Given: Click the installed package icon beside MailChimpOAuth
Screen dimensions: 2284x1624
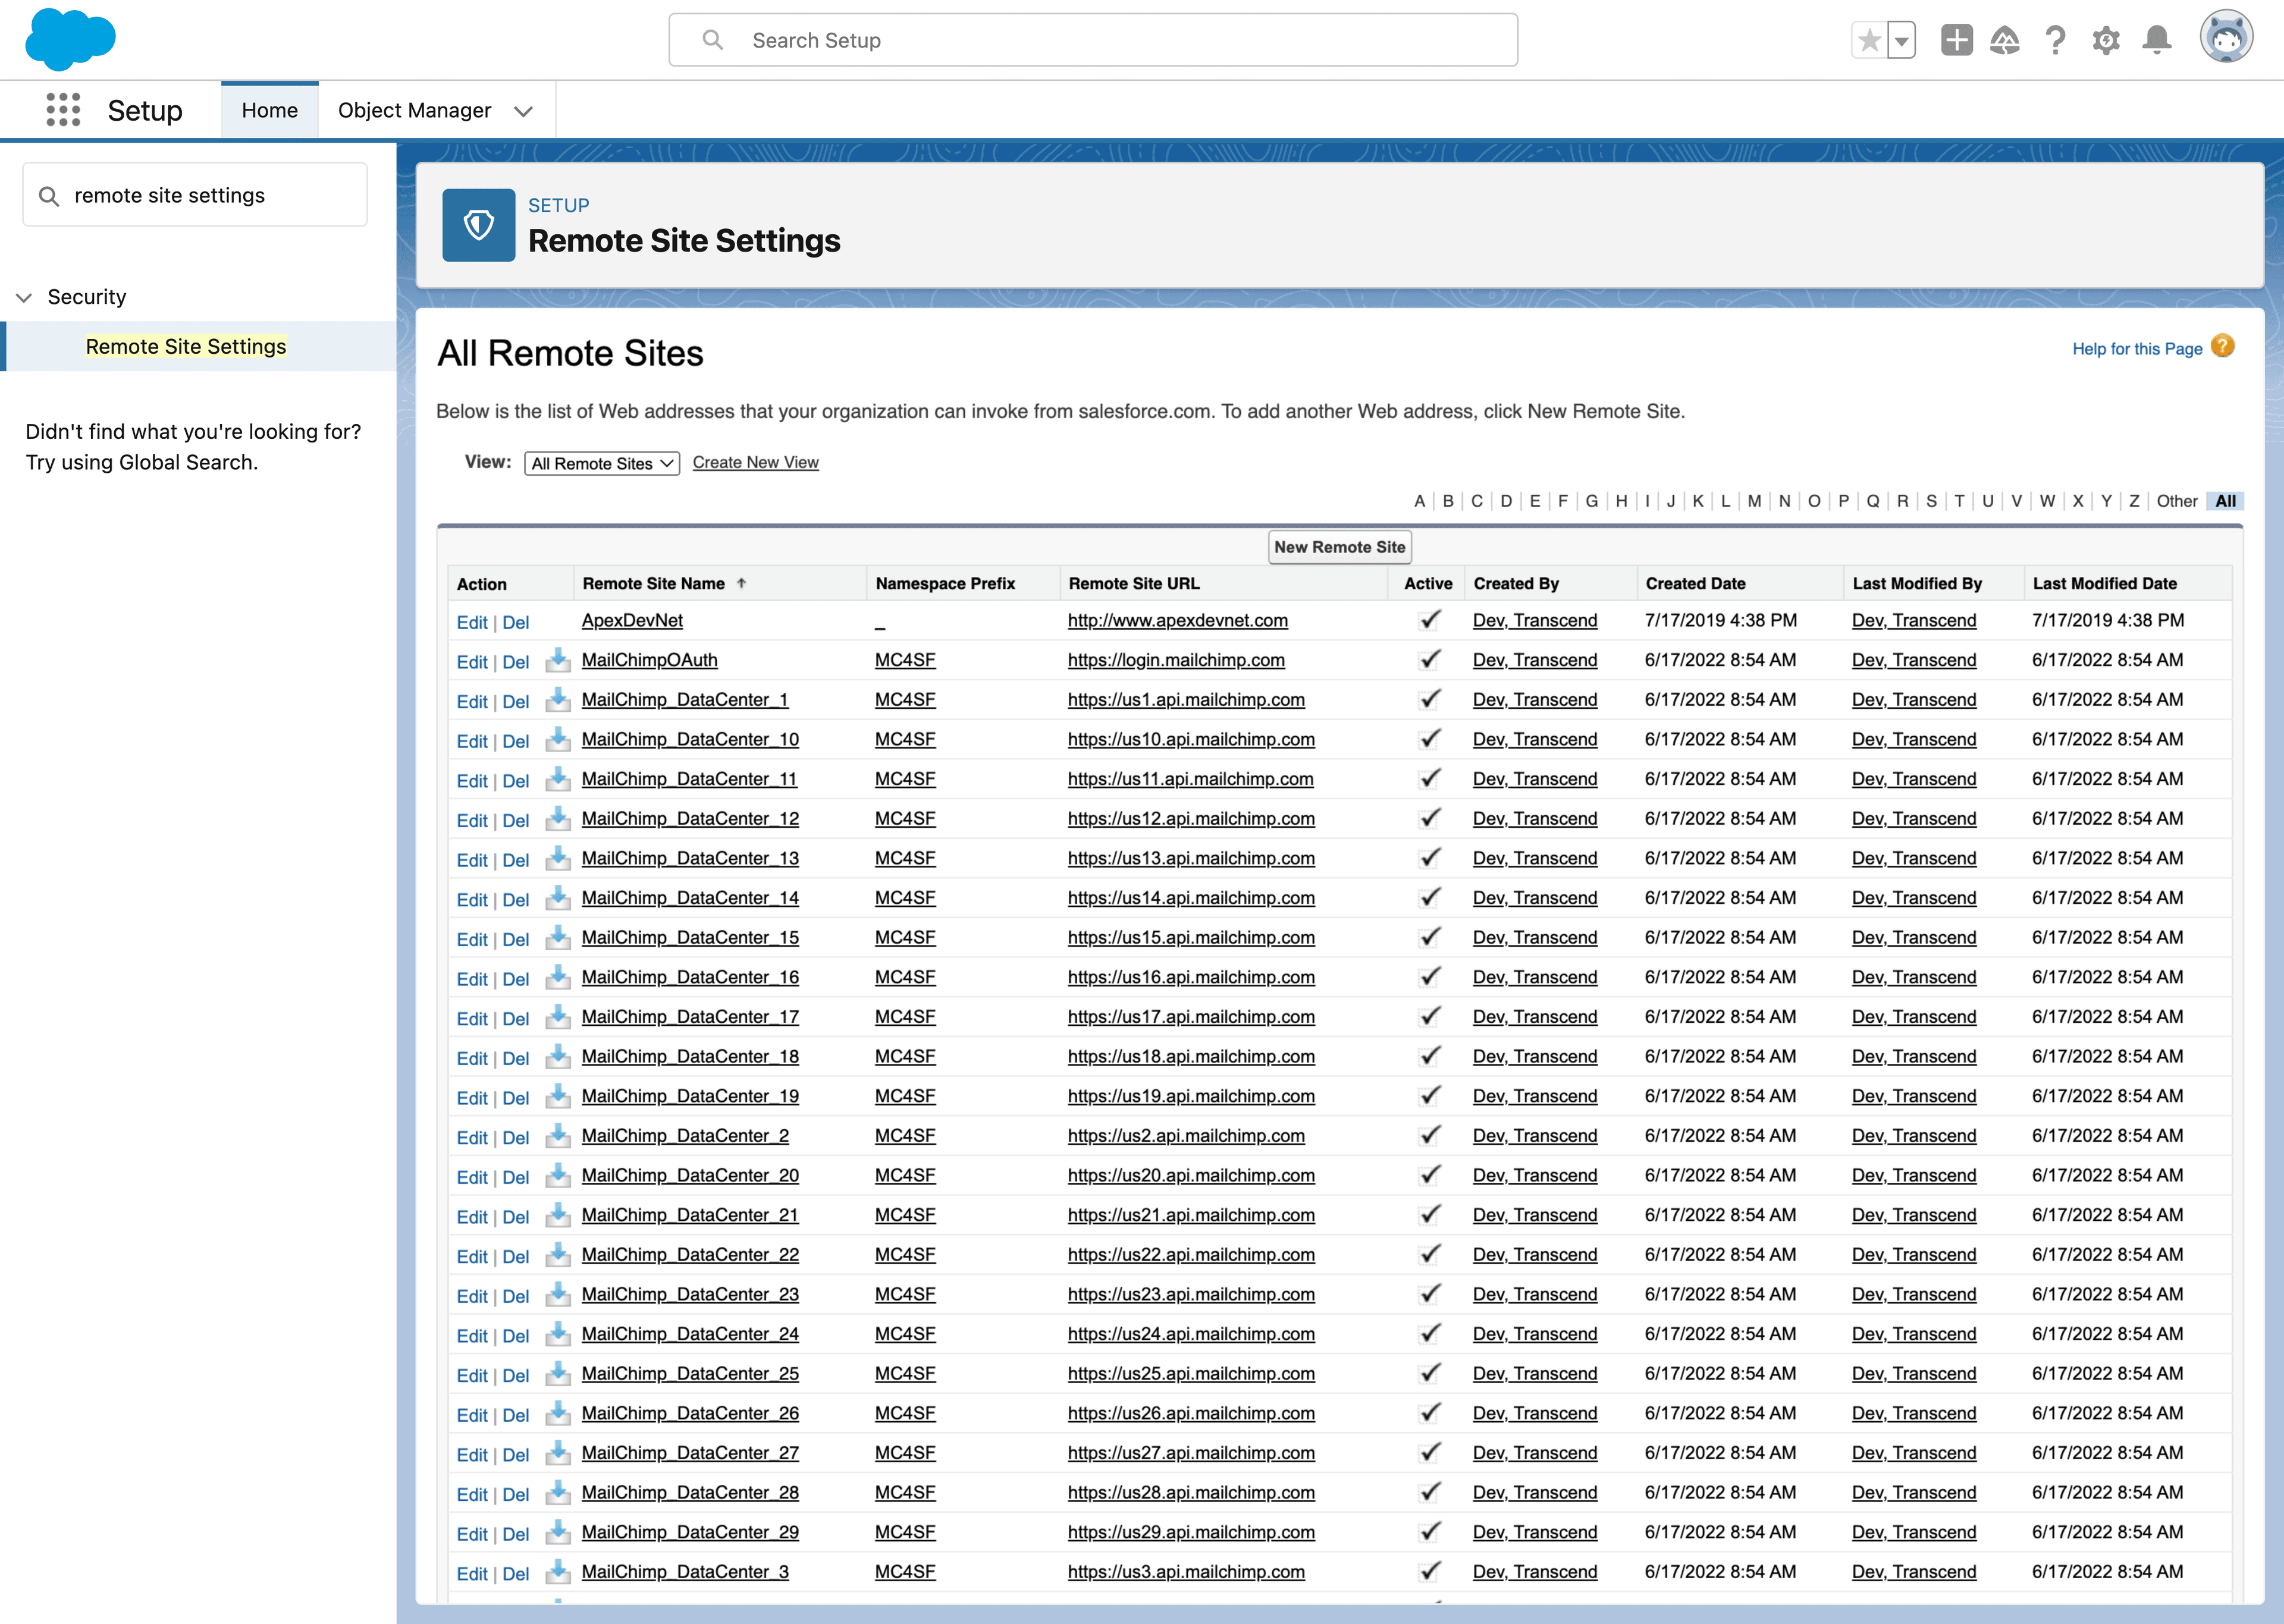Looking at the screenshot, I should (x=558, y=661).
